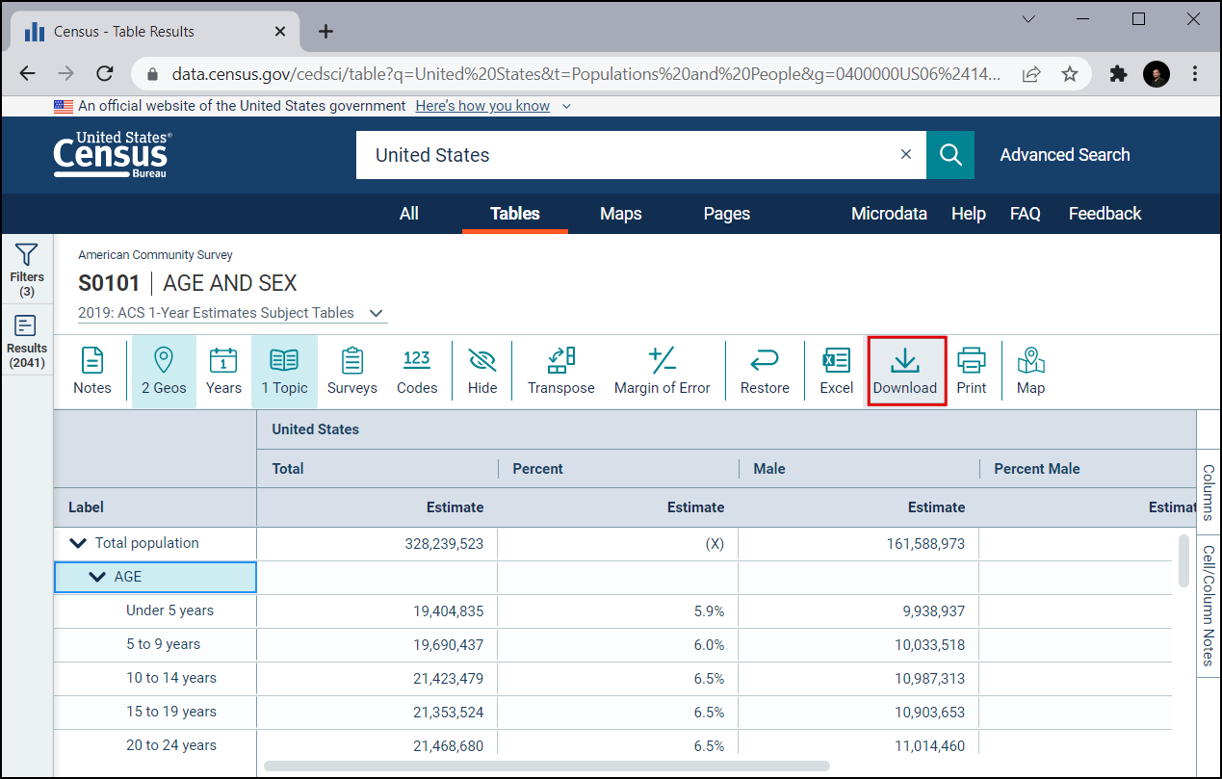
Task: Toggle the Hide eye icon
Action: coord(482,371)
